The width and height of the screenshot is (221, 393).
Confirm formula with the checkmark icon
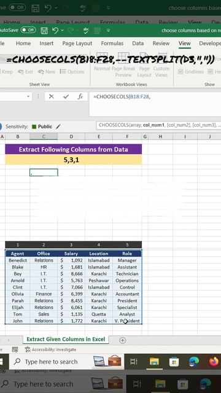click(x=66, y=96)
